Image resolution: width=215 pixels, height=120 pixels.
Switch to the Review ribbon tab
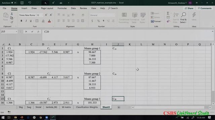pyautogui.click(x=83, y=8)
